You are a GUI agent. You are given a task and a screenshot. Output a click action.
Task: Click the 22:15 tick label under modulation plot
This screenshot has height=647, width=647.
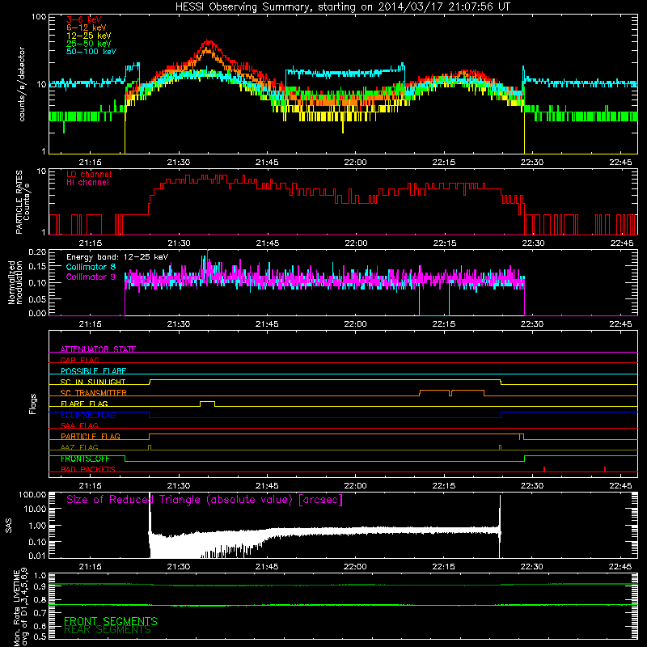pos(443,324)
